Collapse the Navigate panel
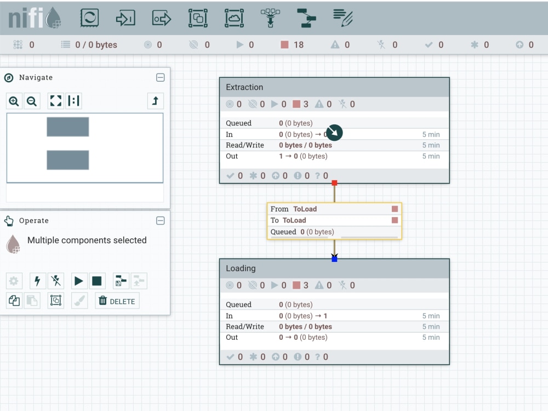 coord(160,77)
